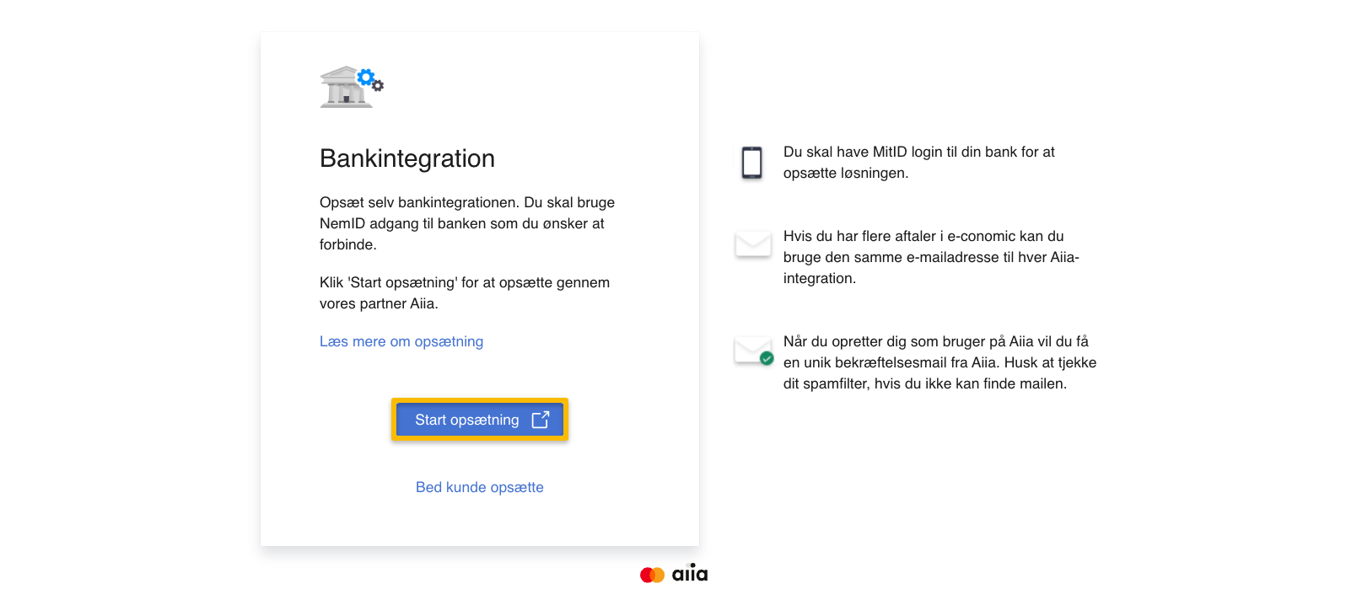
Task: Click the smartphone MitID icon
Action: pos(753,162)
